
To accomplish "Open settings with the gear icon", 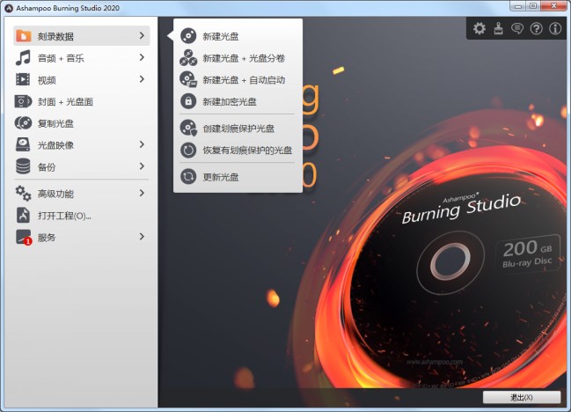I will coord(479,28).
